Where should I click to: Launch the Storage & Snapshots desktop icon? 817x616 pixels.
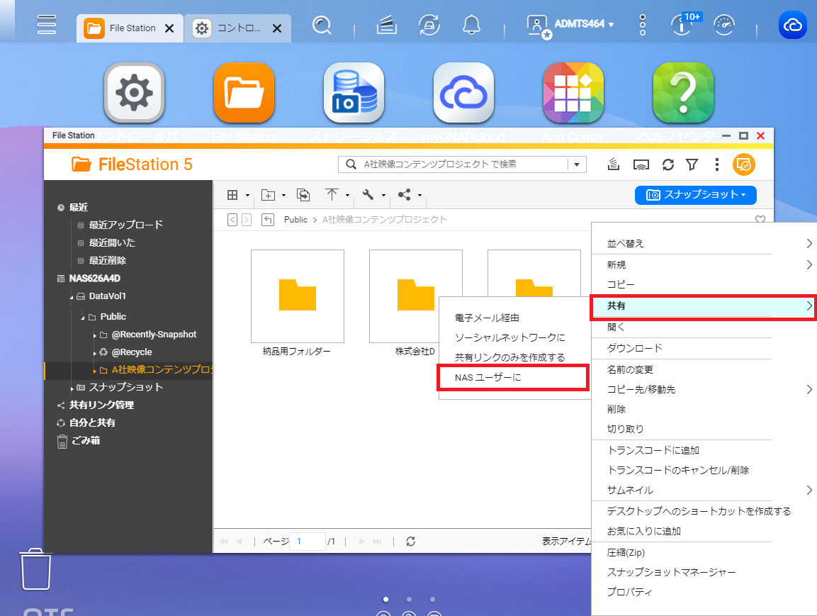point(354,93)
